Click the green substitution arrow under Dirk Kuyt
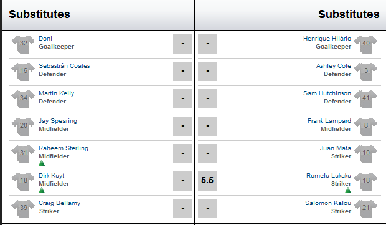 42,190
